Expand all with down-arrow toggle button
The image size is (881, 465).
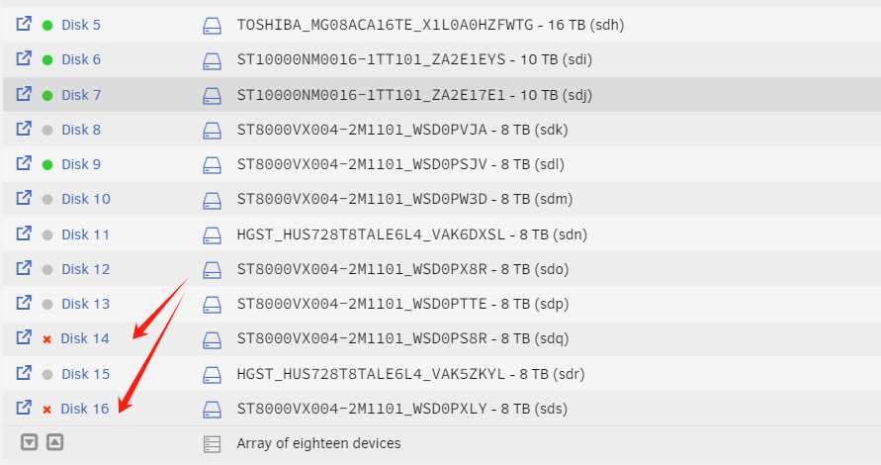click(x=30, y=442)
